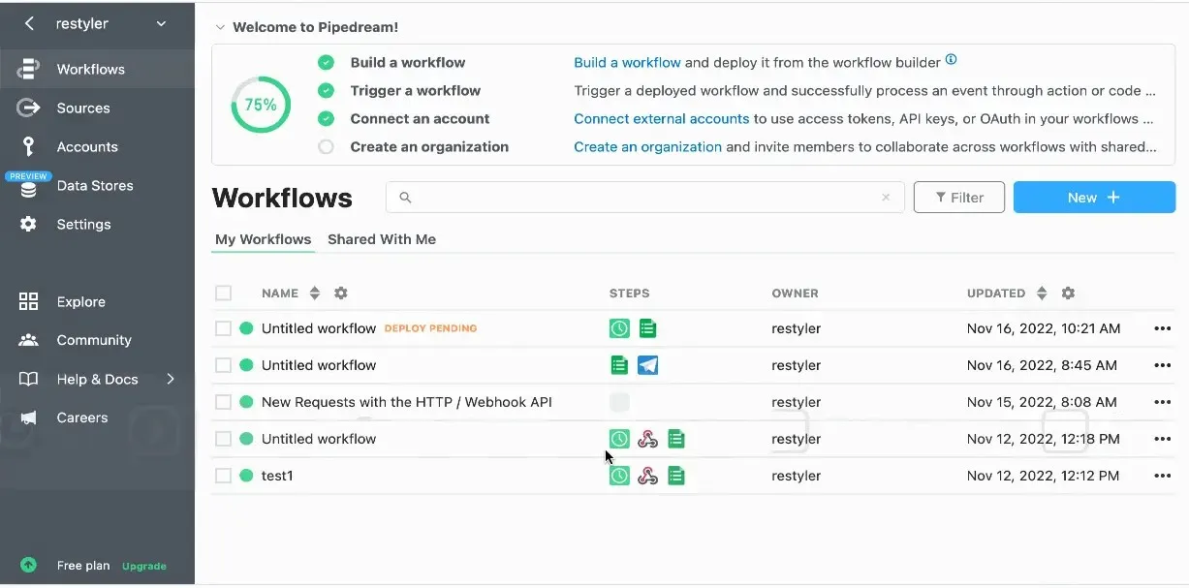Select the HTTP / Webhook API workflow checkbox

click(222, 401)
